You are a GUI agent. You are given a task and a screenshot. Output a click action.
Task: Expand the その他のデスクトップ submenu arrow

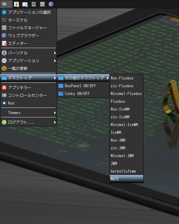point(108,78)
